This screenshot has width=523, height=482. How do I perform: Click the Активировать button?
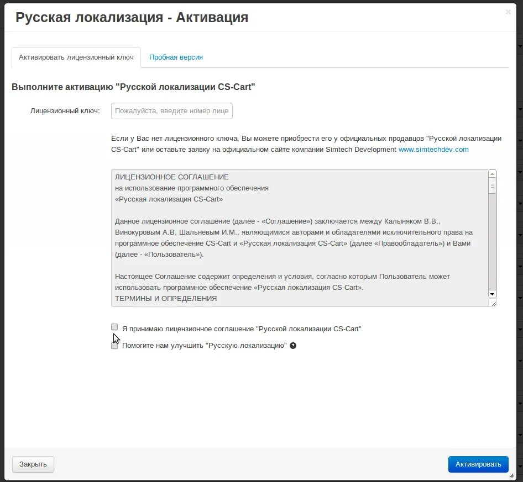(x=478, y=464)
